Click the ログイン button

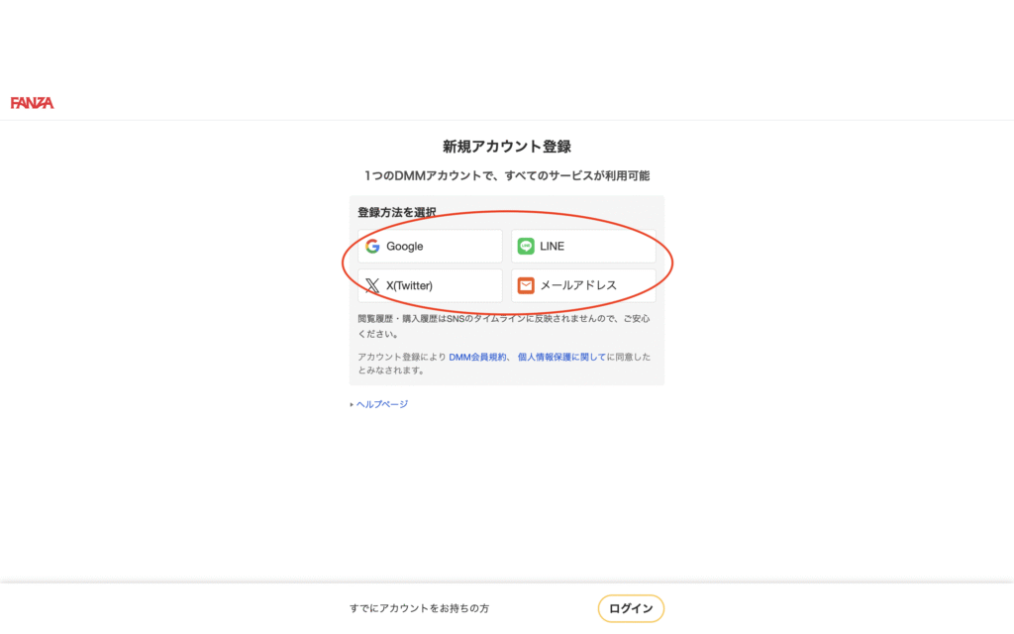(631, 608)
